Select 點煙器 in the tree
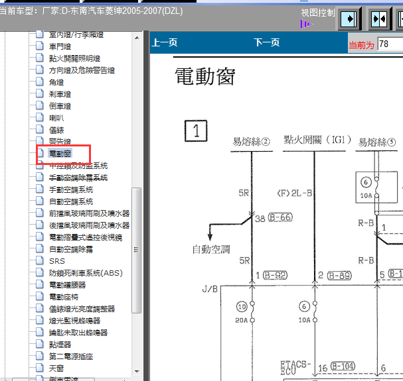The image size is (403, 381). click(x=60, y=345)
